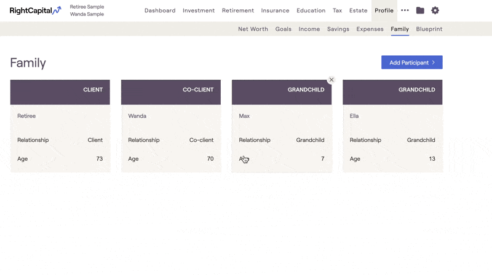Select the Income tab
This screenshot has width=492, height=275.
click(309, 29)
